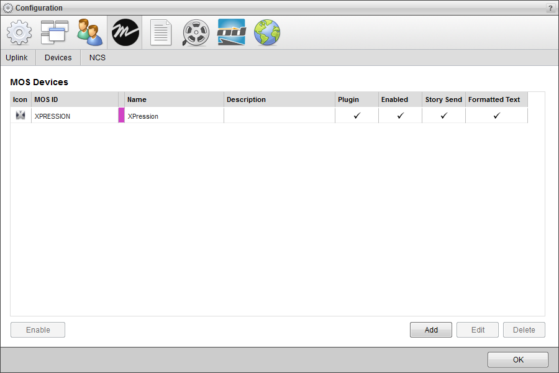
Task: Click the help question mark icon
Action: [550, 7]
